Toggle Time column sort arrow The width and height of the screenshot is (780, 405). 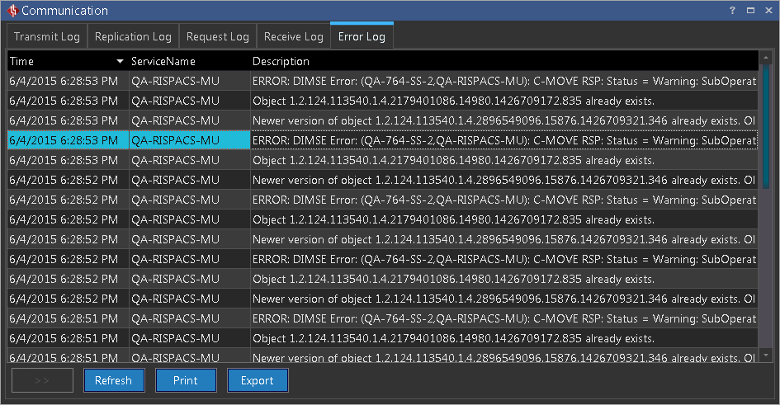[121, 62]
